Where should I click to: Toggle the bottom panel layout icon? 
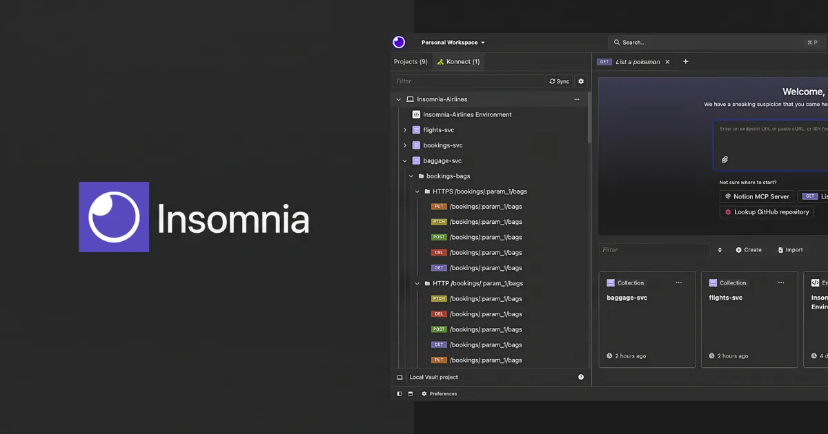point(411,394)
